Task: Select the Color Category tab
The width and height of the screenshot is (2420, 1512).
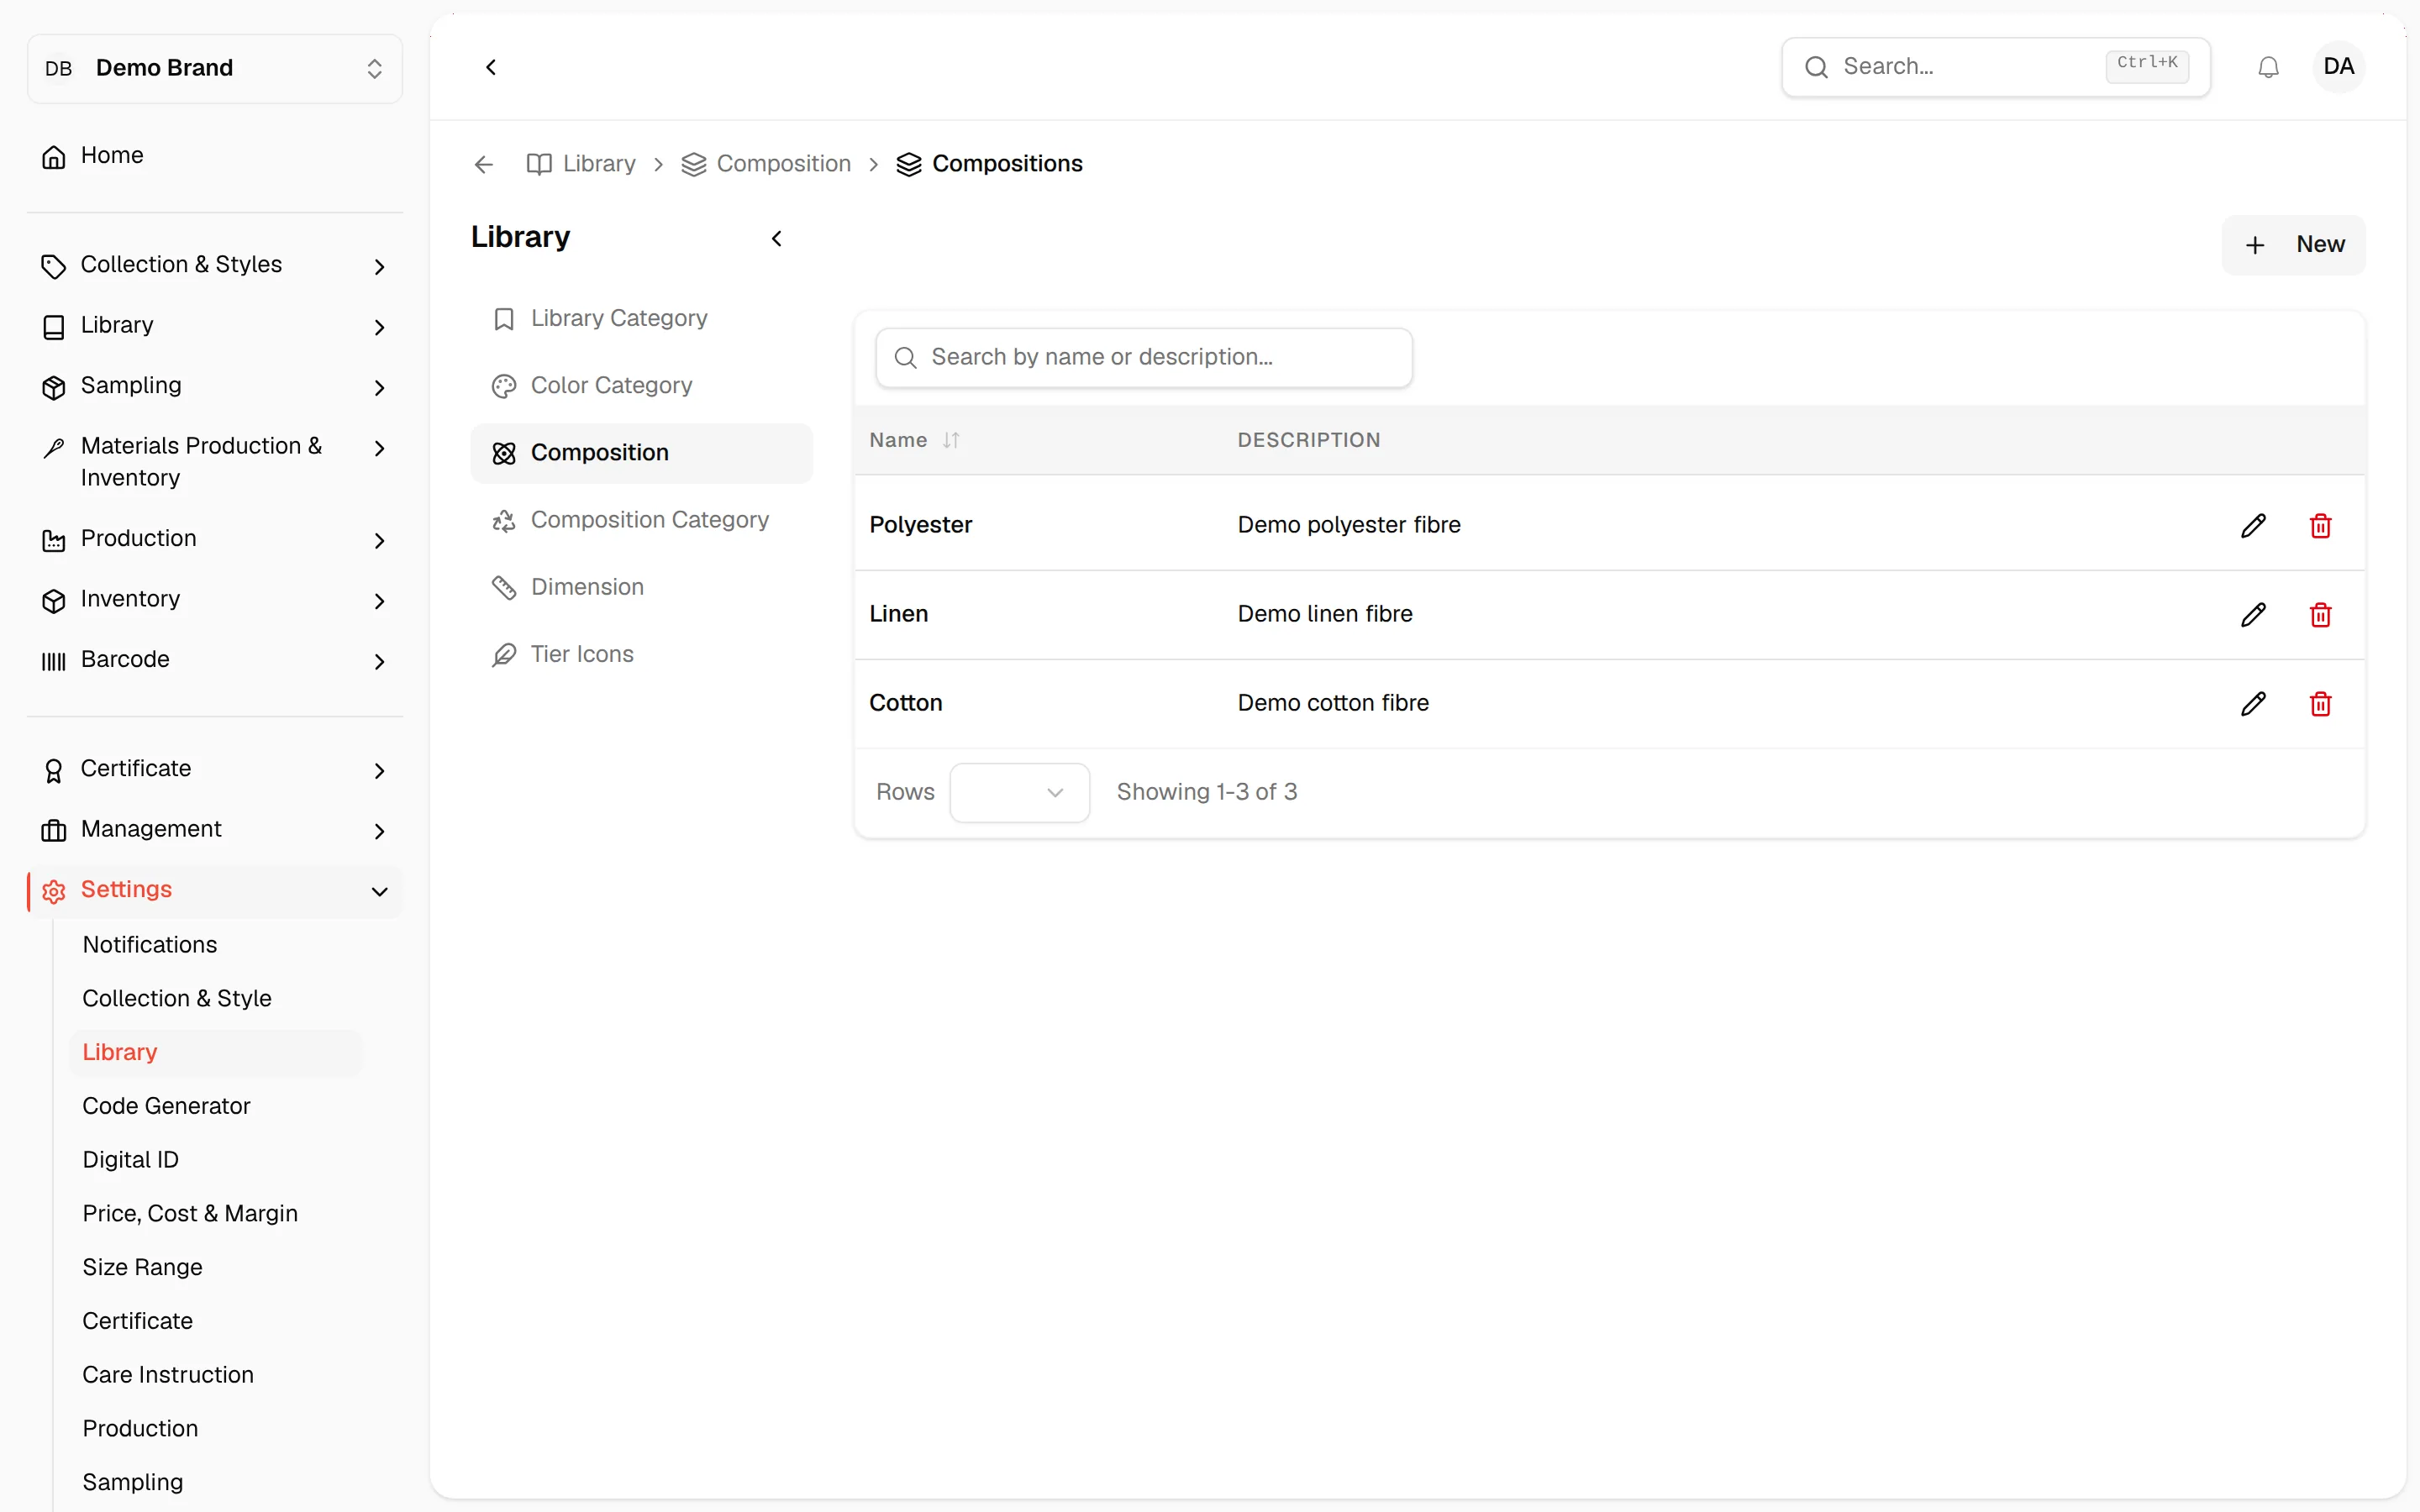Action: point(641,385)
